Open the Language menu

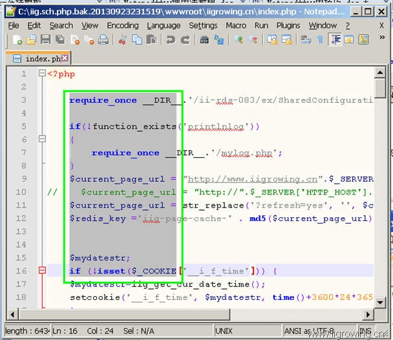click(x=164, y=26)
